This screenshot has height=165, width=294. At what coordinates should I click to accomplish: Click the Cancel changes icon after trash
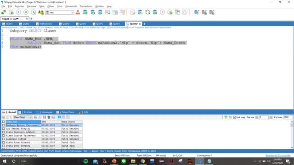point(53,117)
